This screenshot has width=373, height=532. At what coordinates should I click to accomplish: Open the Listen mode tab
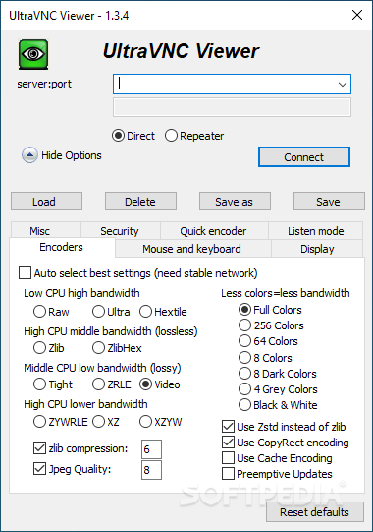click(316, 231)
